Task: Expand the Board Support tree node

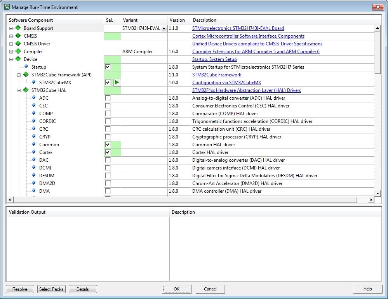Action: (11, 28)
